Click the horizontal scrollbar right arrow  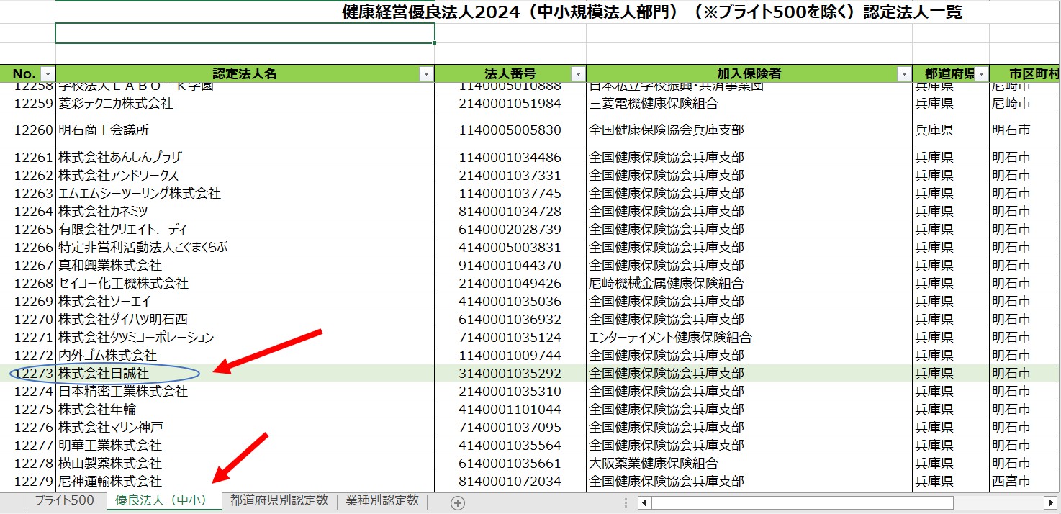[1051, 502]
